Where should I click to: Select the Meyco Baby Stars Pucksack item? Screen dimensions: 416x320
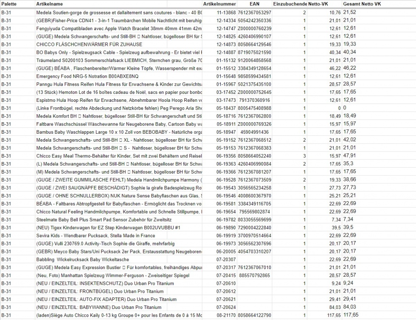click(119, 251)
